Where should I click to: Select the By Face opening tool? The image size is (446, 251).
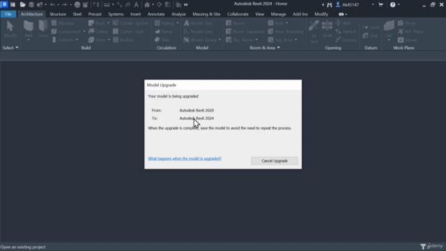[x=314, y=32]
